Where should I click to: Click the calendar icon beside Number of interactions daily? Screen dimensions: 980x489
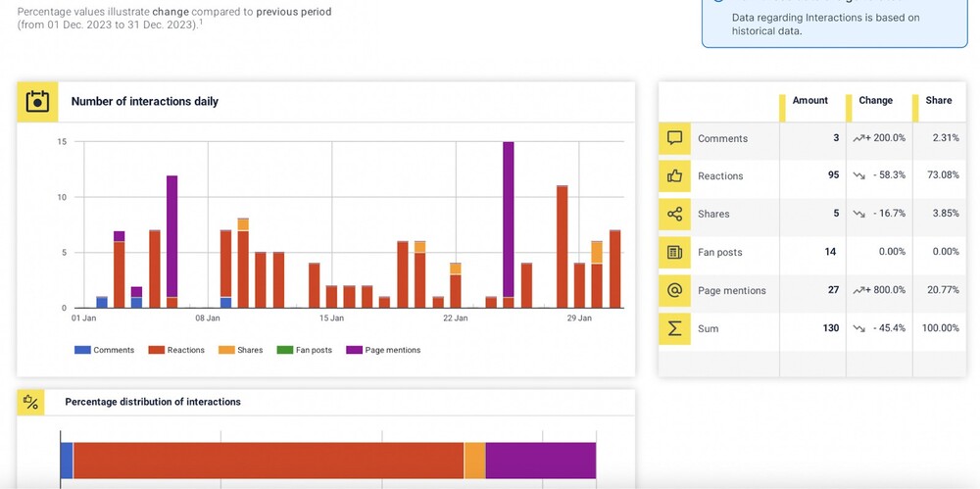pyautogui.click(x=37, y=101)
